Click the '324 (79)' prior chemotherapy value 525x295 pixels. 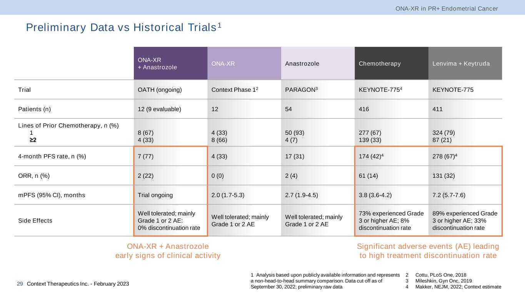444,133
